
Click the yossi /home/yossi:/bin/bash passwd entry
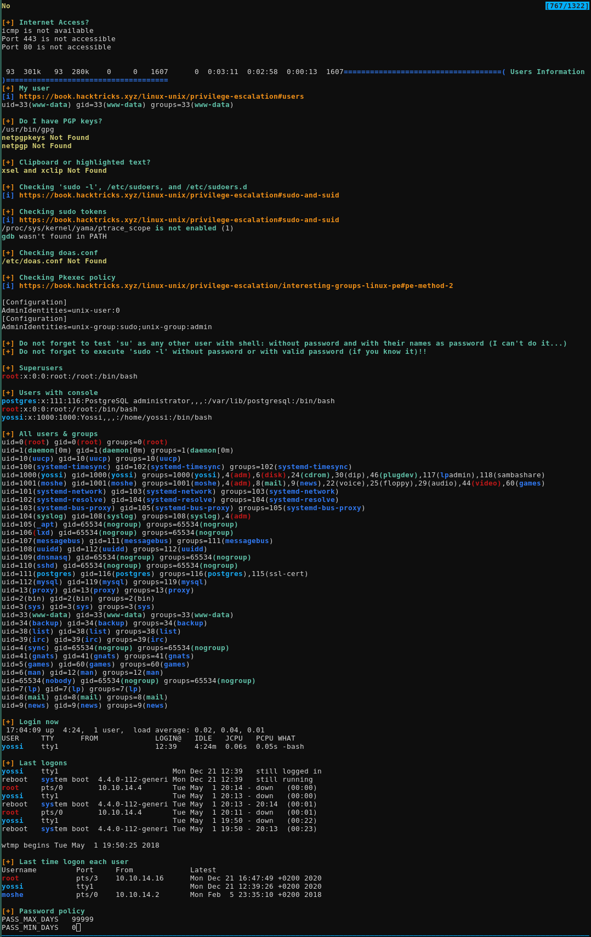click(107, 417)
